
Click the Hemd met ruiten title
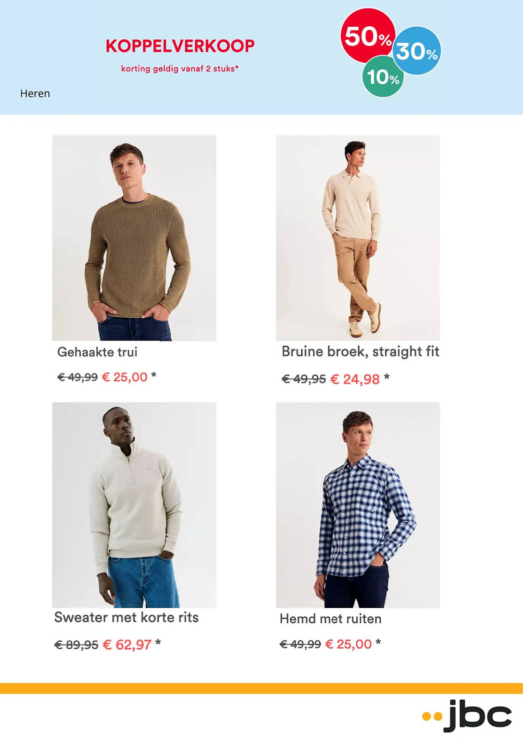pos(331,619)
